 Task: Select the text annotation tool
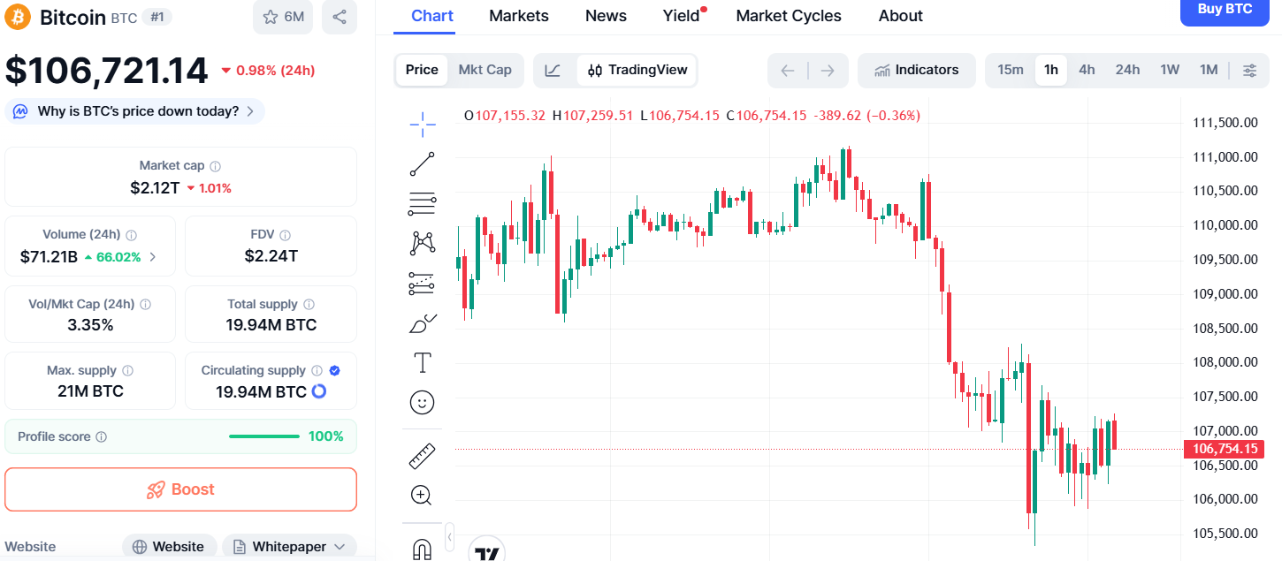[422, 362]
